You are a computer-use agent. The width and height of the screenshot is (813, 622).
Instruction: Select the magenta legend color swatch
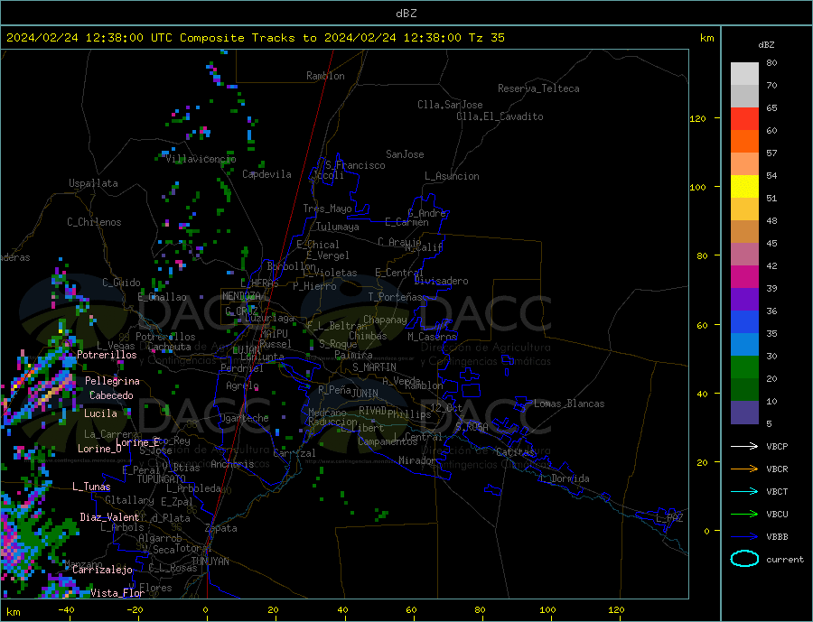[x=744, y=277]
